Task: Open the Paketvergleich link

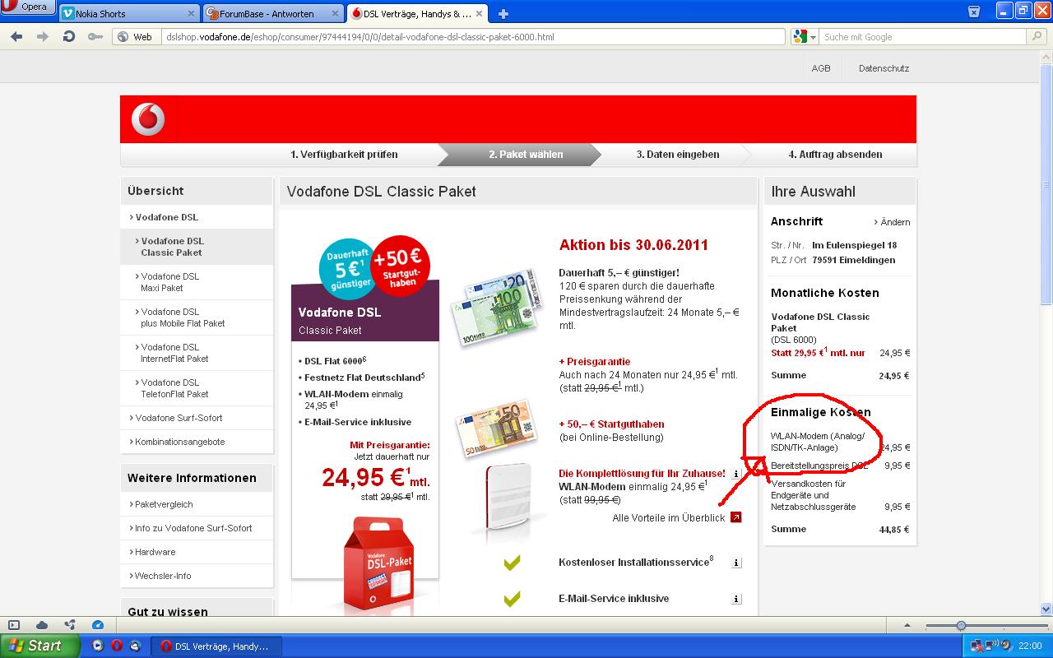Action: click(x=163, y=504)
